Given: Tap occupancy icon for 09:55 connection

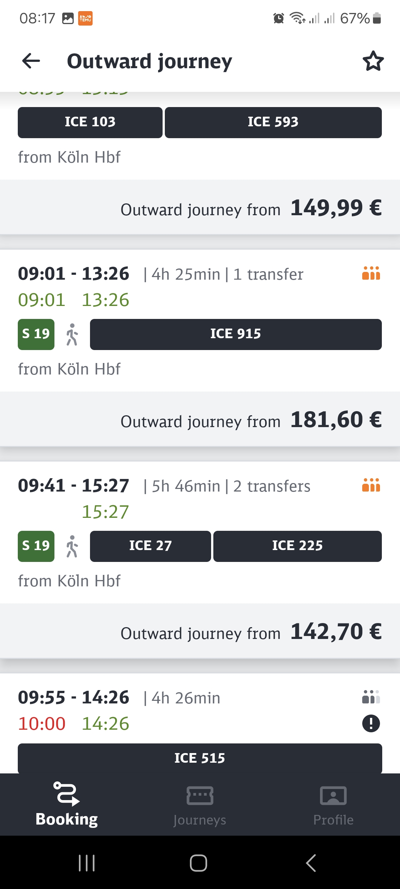Looking at the screenshot, I should click(371, 697).
